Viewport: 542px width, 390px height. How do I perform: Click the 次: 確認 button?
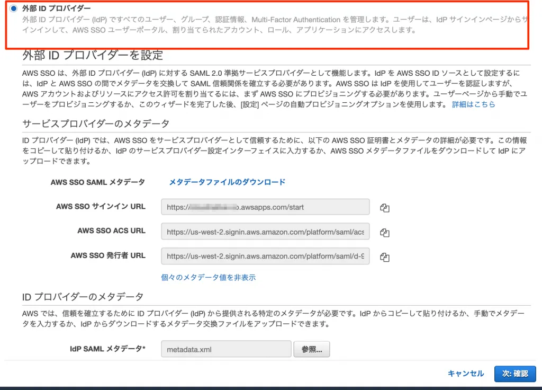515,374
